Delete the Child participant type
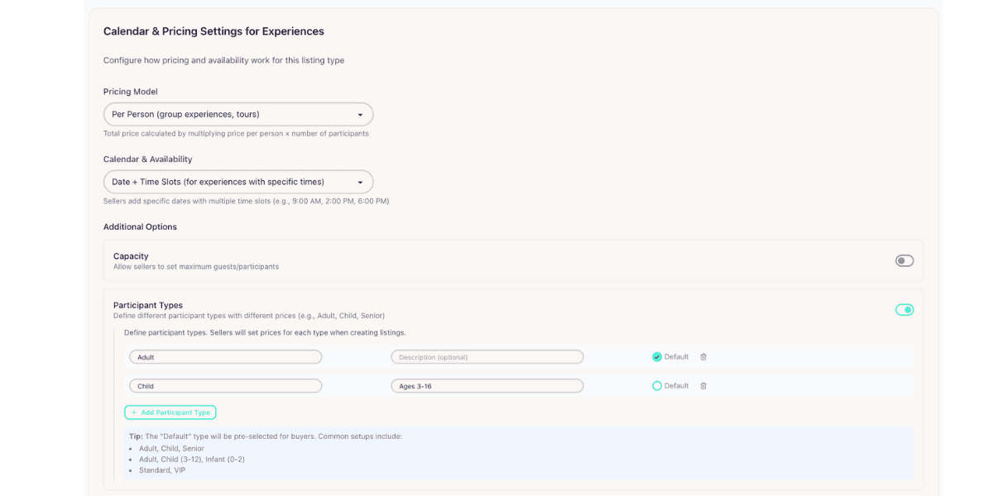993x496 pixels. coord(703,385)
